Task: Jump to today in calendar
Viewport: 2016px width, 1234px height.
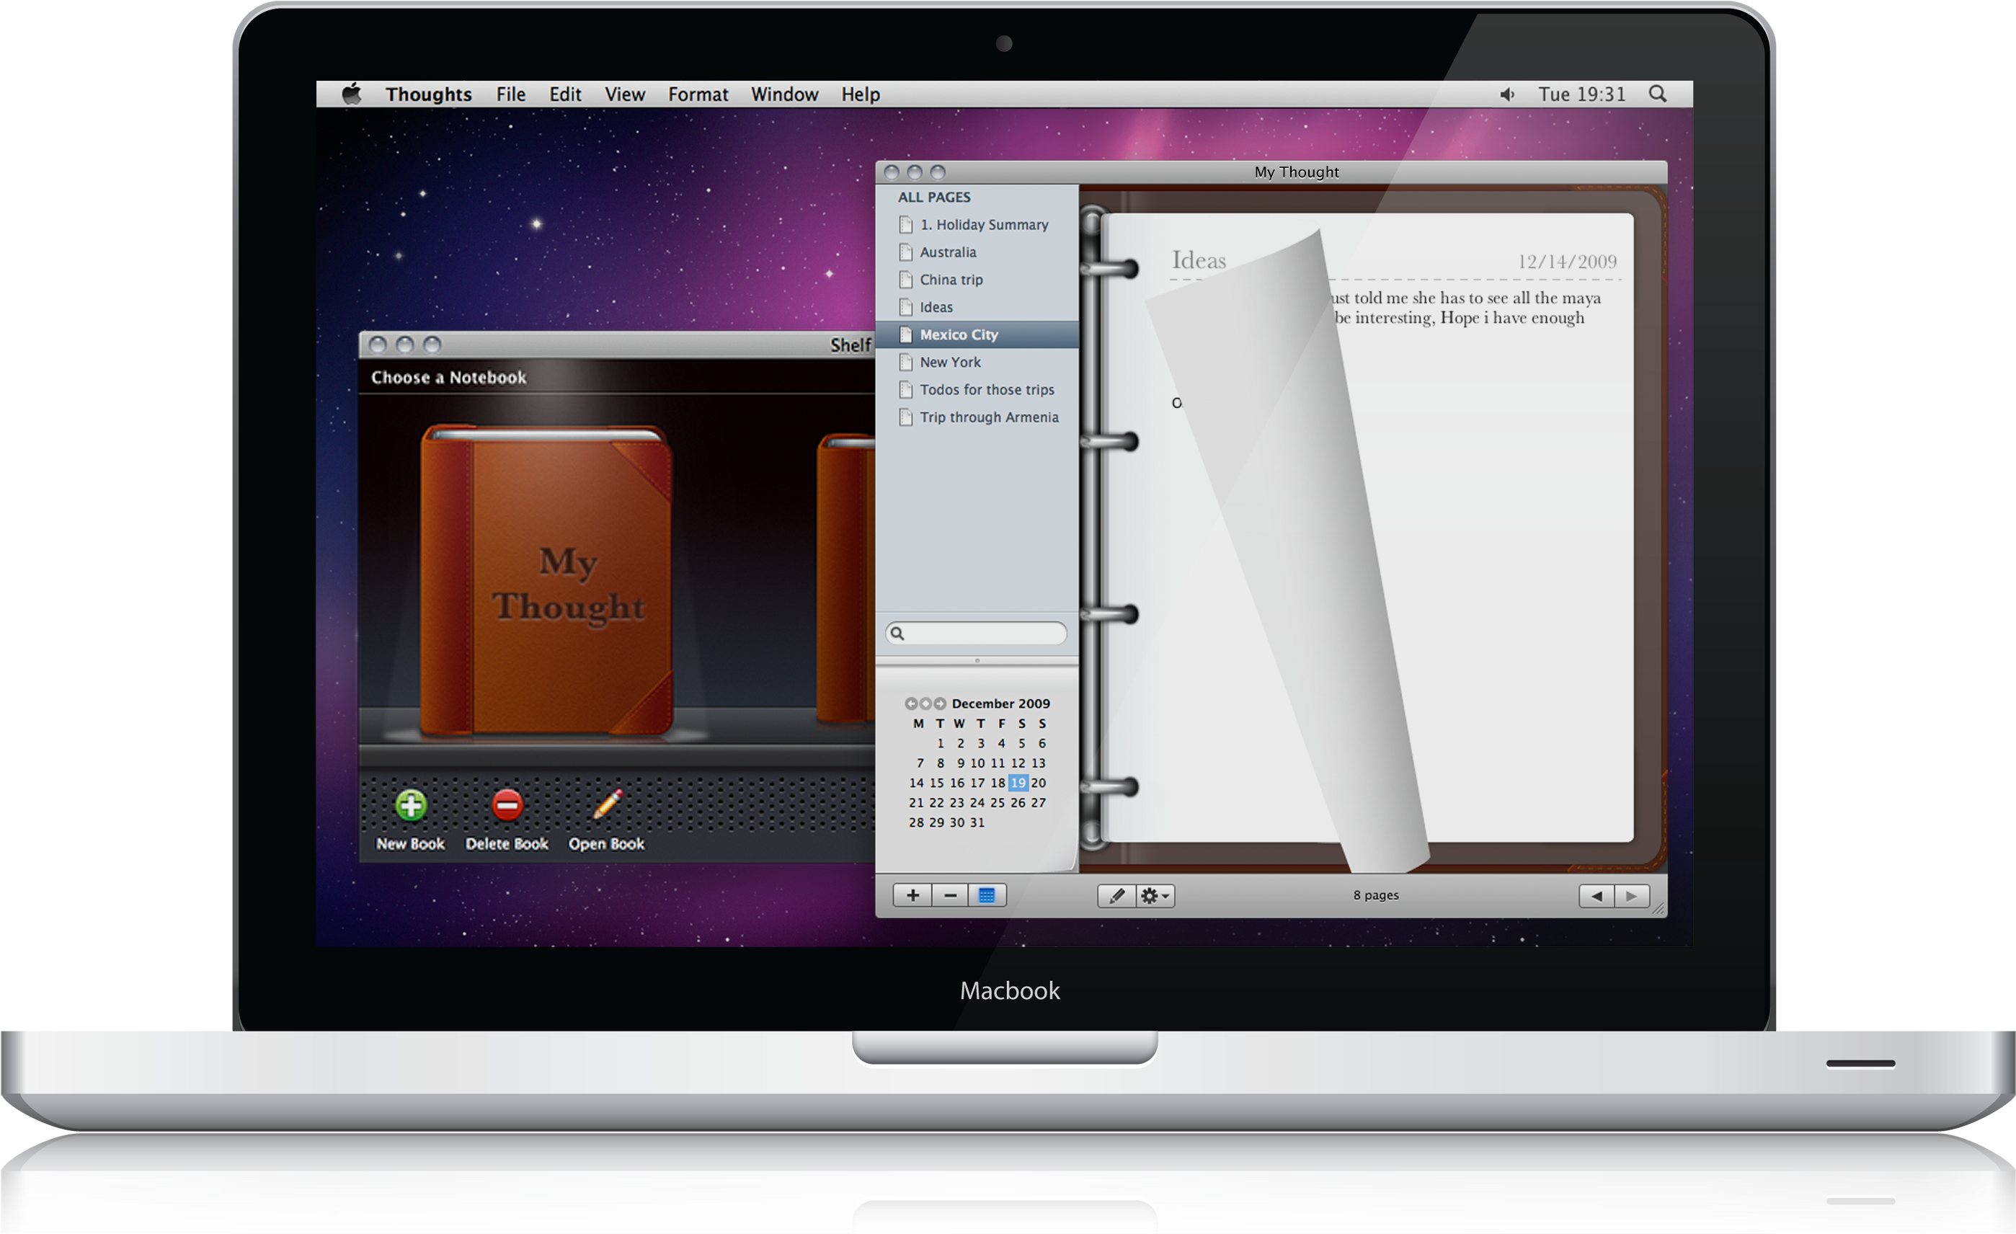Action: pyautogui.click(x=925, y=703)
